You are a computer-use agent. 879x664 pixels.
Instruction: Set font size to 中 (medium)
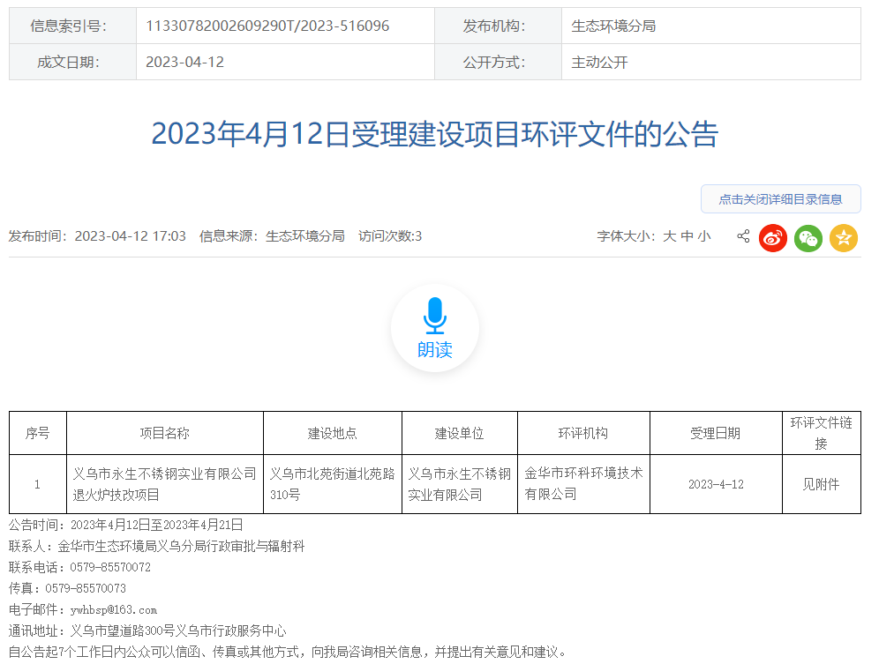(687, 236)
